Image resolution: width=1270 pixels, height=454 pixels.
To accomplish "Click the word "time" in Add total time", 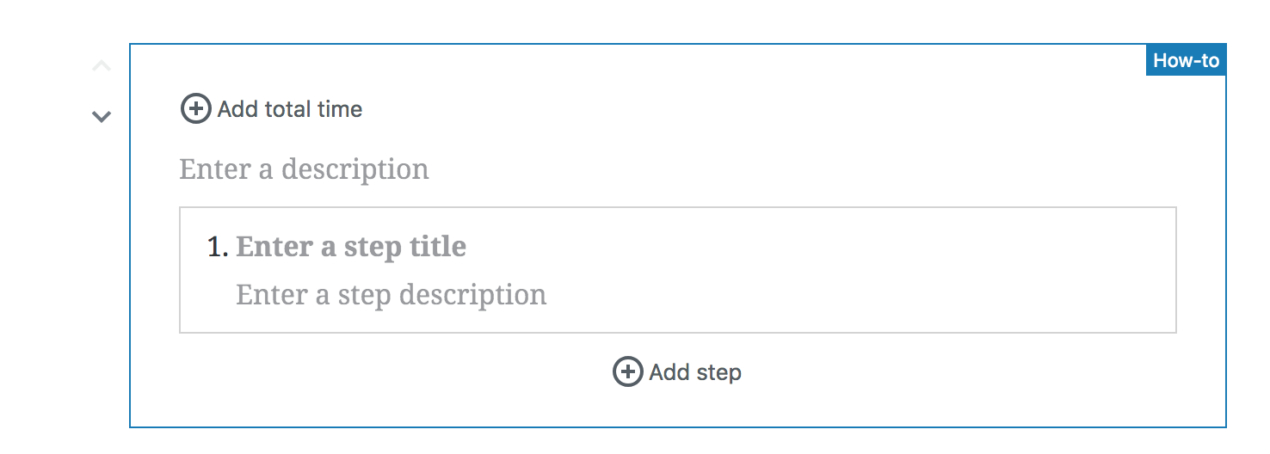I will 339,109.
